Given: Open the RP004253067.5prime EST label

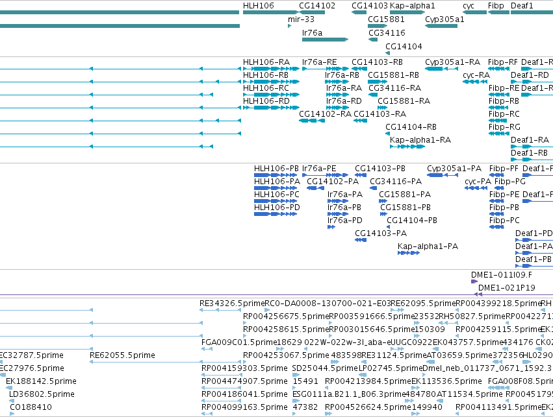Looking at the screenshot, I should 286,355.
